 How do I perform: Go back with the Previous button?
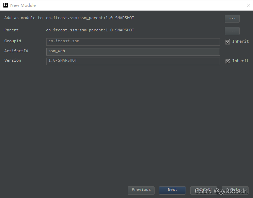pos(141,191)
